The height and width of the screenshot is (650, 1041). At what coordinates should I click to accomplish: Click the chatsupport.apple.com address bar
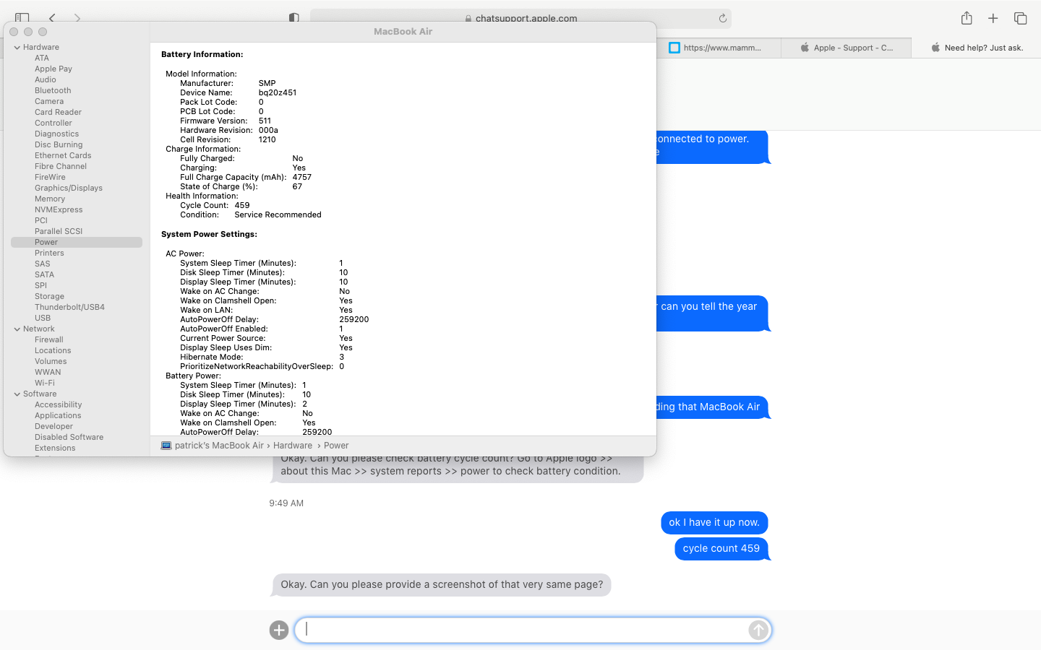(x=520, y=18)
